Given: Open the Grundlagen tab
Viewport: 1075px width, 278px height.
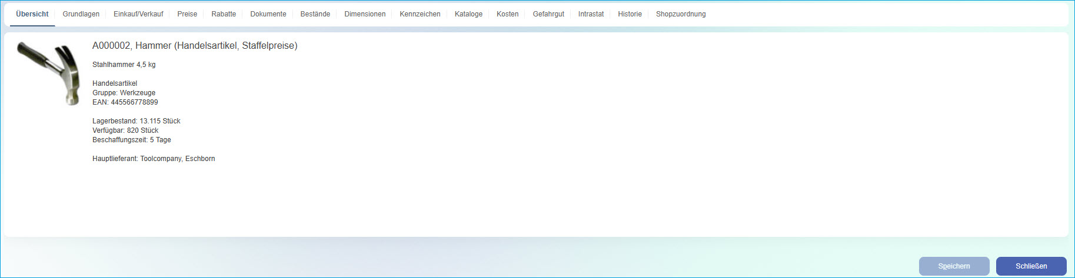Looking at the screenshot, I should point(81,14).
